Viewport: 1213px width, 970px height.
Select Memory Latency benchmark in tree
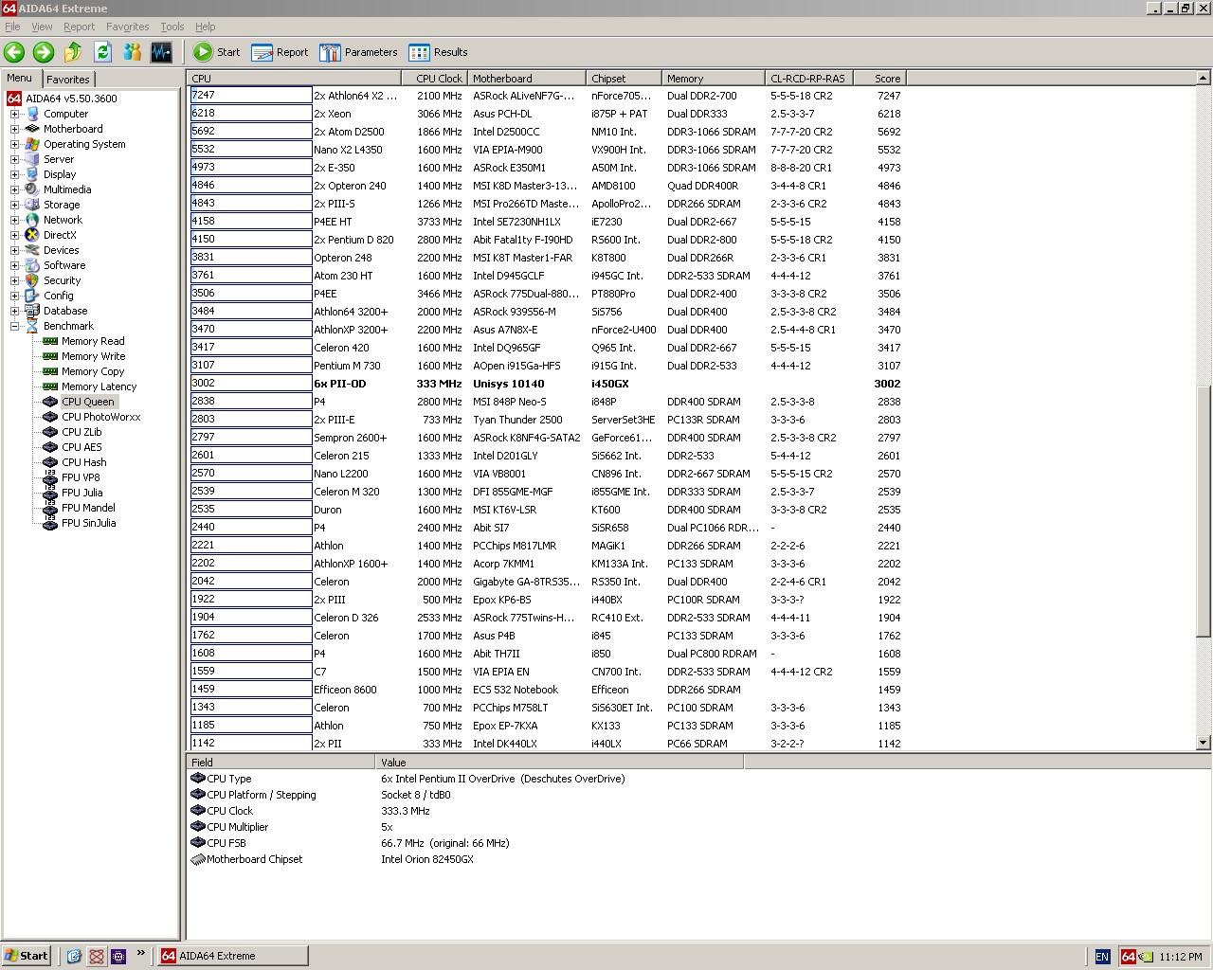tap(99, 386)
